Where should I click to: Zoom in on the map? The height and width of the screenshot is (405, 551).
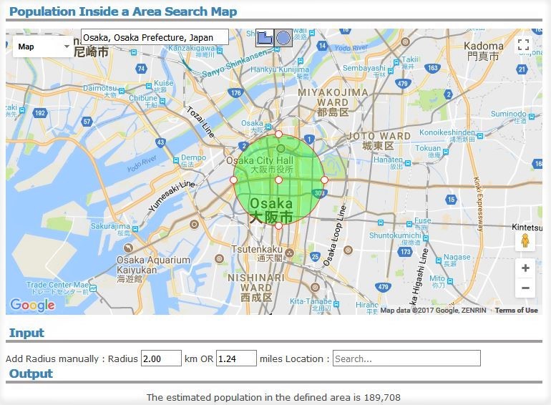point(525,268)
